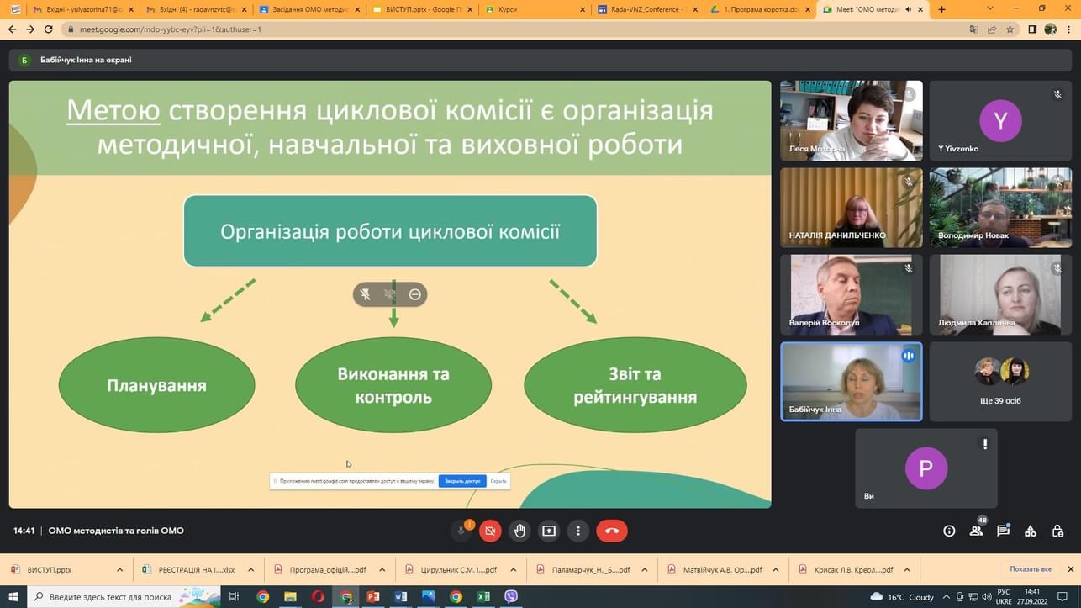The image size is (1081, 608).
Task: Click the Windows taskbar search box
Action: click(111, 596)
